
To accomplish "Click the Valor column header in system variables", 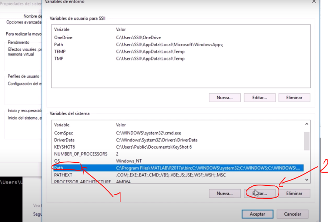I will pyautogui.click(x=121, y=125).
